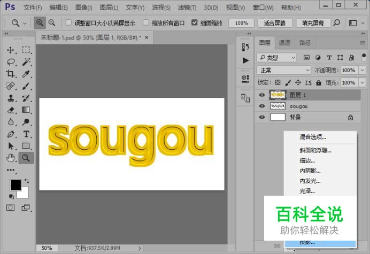This screenshot has height=254, width=370.
Task: Filter layers by pixel layer type
Action: (x=306, y=57)
